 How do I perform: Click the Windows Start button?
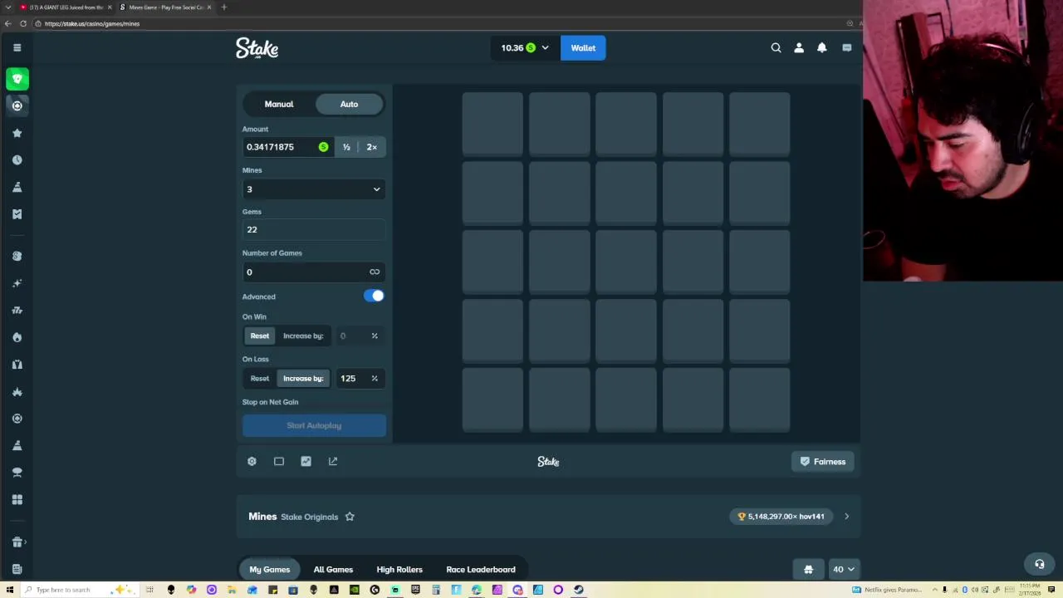coord(9,590)
